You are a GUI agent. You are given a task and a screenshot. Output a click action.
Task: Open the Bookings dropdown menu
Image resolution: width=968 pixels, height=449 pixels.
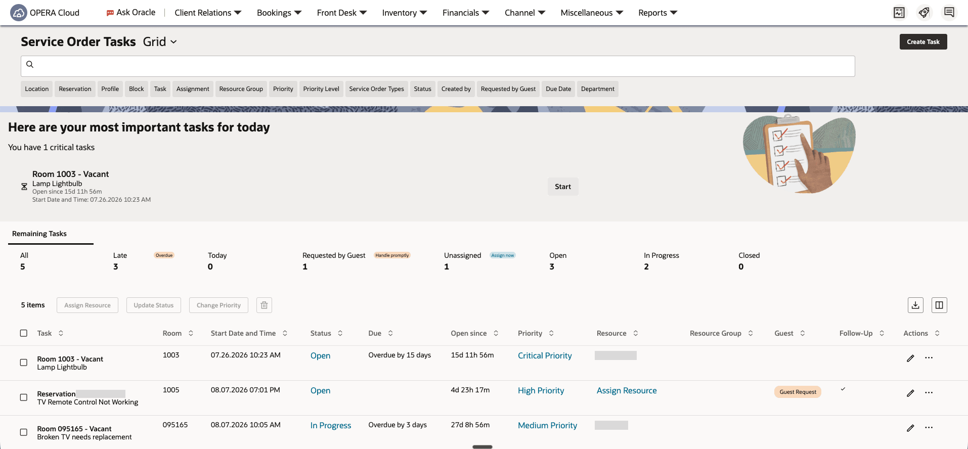(x=279, y=13)
